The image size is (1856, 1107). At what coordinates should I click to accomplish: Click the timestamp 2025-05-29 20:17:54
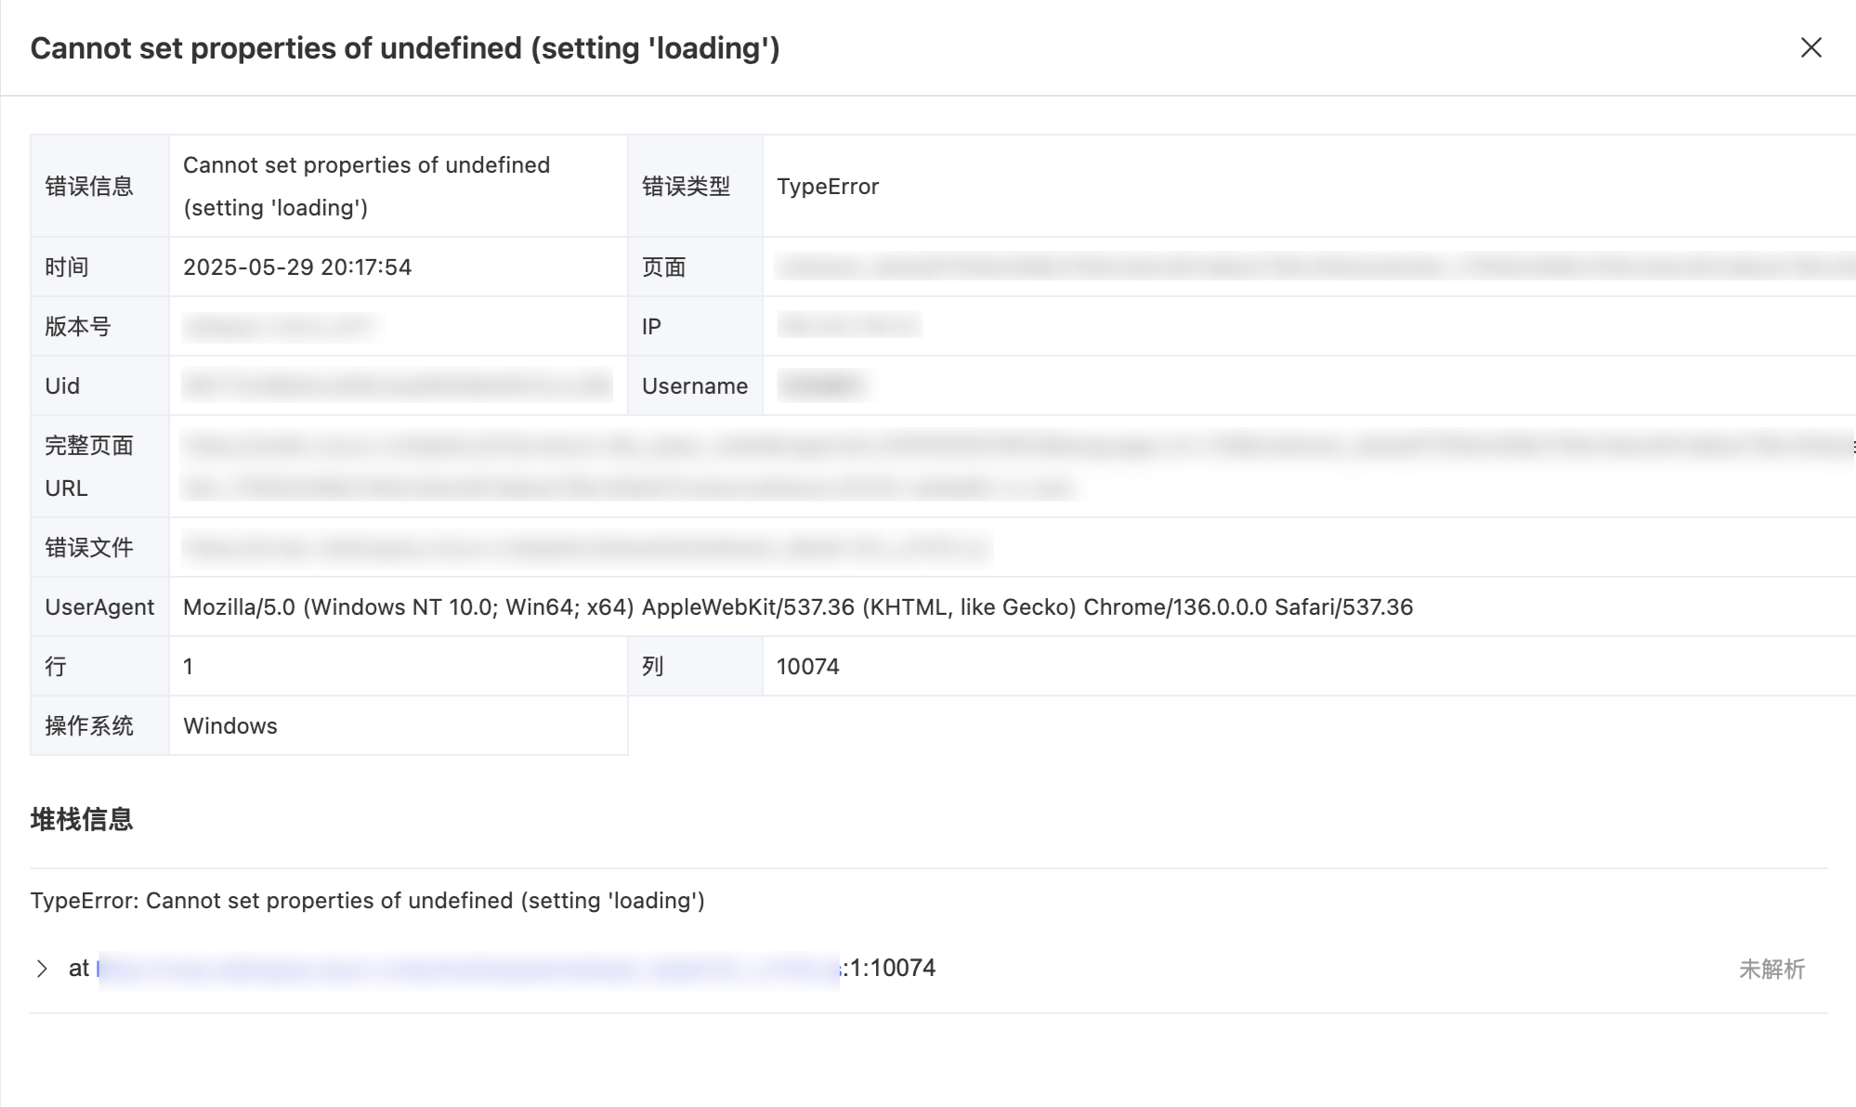tap(297, 267)
